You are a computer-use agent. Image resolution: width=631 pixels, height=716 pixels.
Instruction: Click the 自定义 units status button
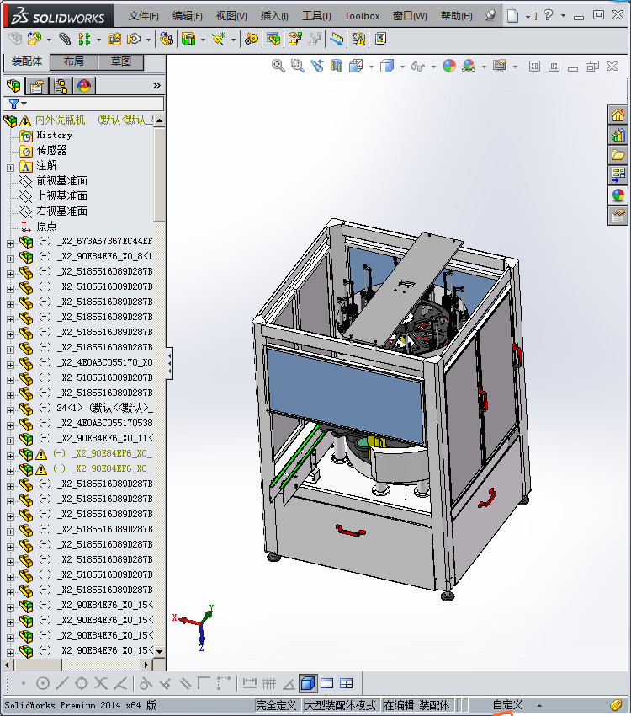click(x=507, y=705)
